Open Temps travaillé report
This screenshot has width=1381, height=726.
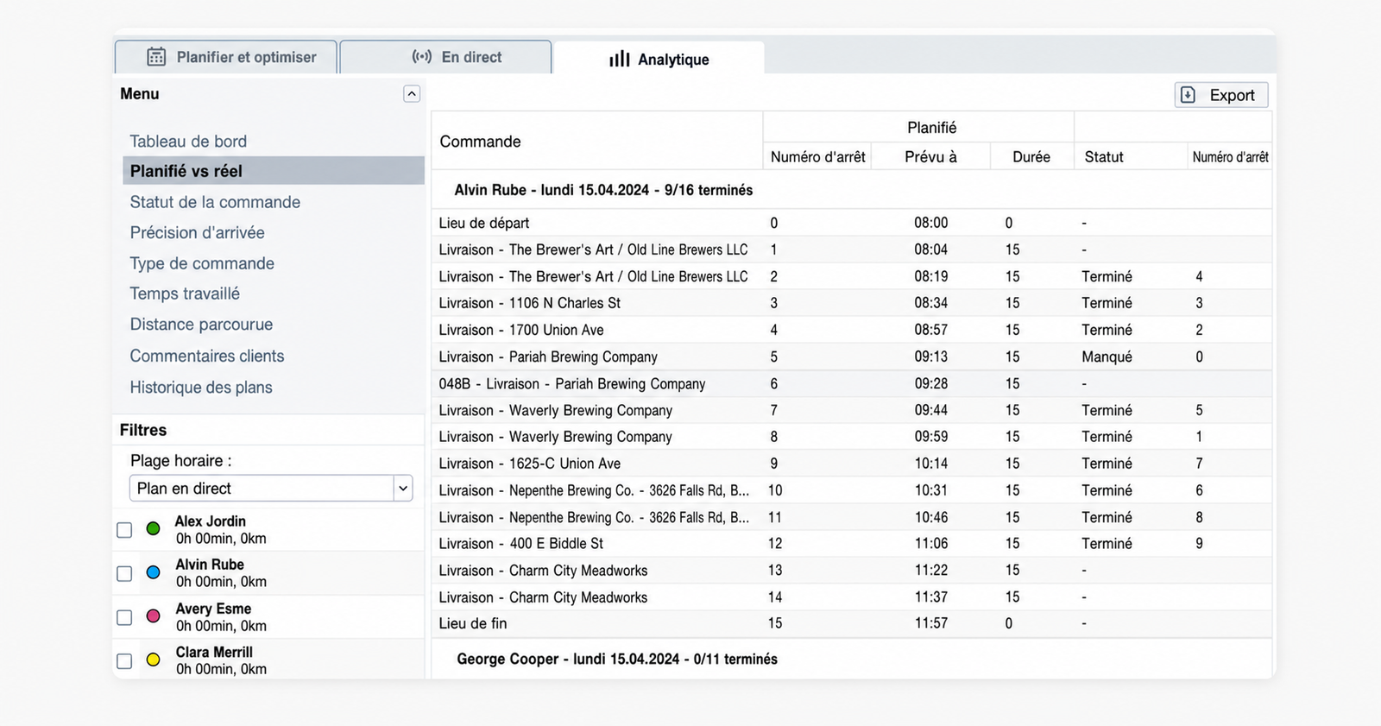pos(185,294)
